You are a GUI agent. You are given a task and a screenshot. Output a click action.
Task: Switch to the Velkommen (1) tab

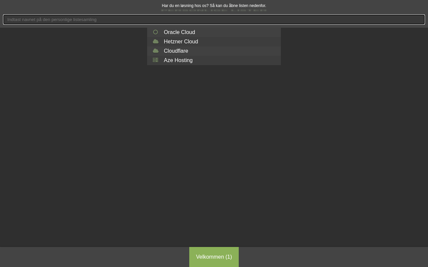point(214,257)
